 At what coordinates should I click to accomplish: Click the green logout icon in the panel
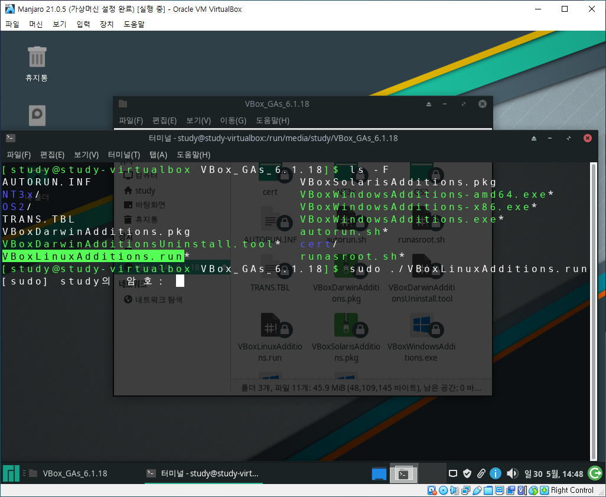[595, 473]
